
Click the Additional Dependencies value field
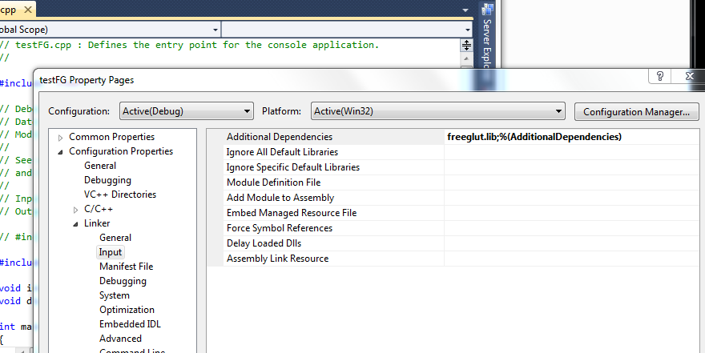point(570,137)
